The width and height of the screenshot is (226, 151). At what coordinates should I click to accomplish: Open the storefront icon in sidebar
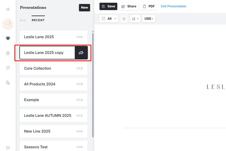[x=8, y=68]
